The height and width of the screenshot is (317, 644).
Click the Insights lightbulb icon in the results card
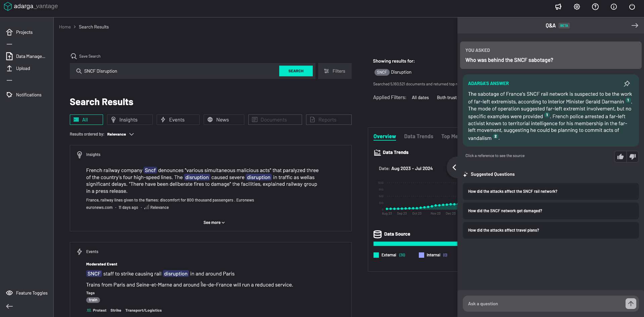[x=80, y=155]
